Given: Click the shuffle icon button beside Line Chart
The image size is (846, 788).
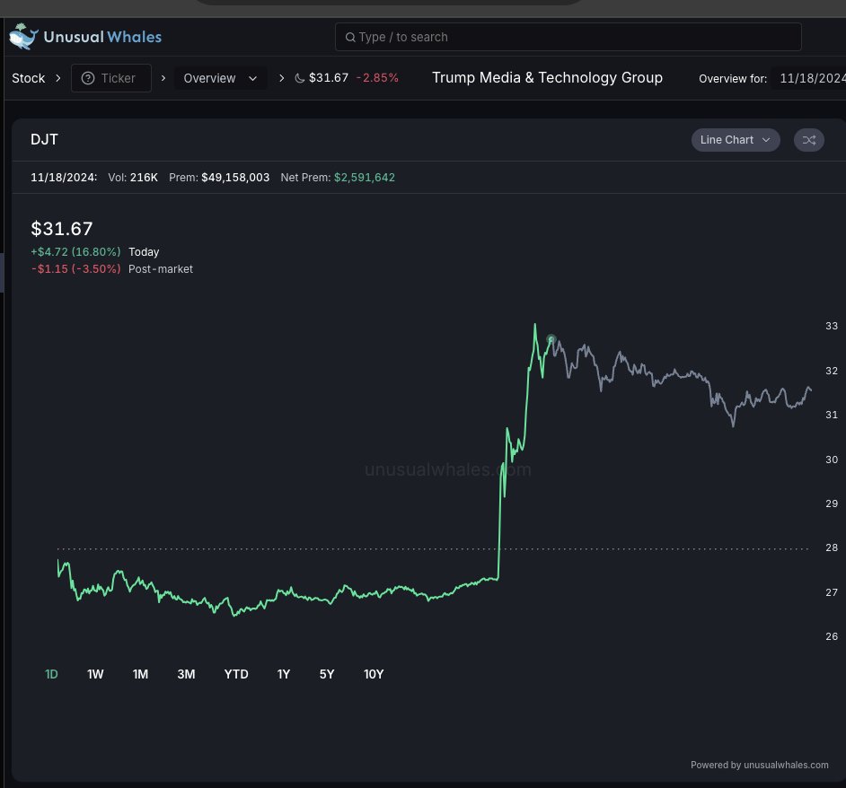Looking at the screenshot, I should click(809, 140).
